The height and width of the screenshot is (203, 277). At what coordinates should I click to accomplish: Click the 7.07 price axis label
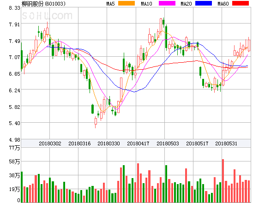(14, 57)
